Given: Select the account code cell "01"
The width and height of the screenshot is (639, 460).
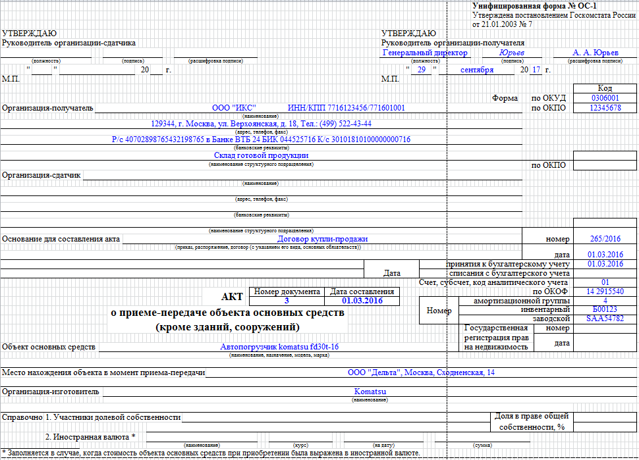Looking at the screenshot, I should (605, 282).
